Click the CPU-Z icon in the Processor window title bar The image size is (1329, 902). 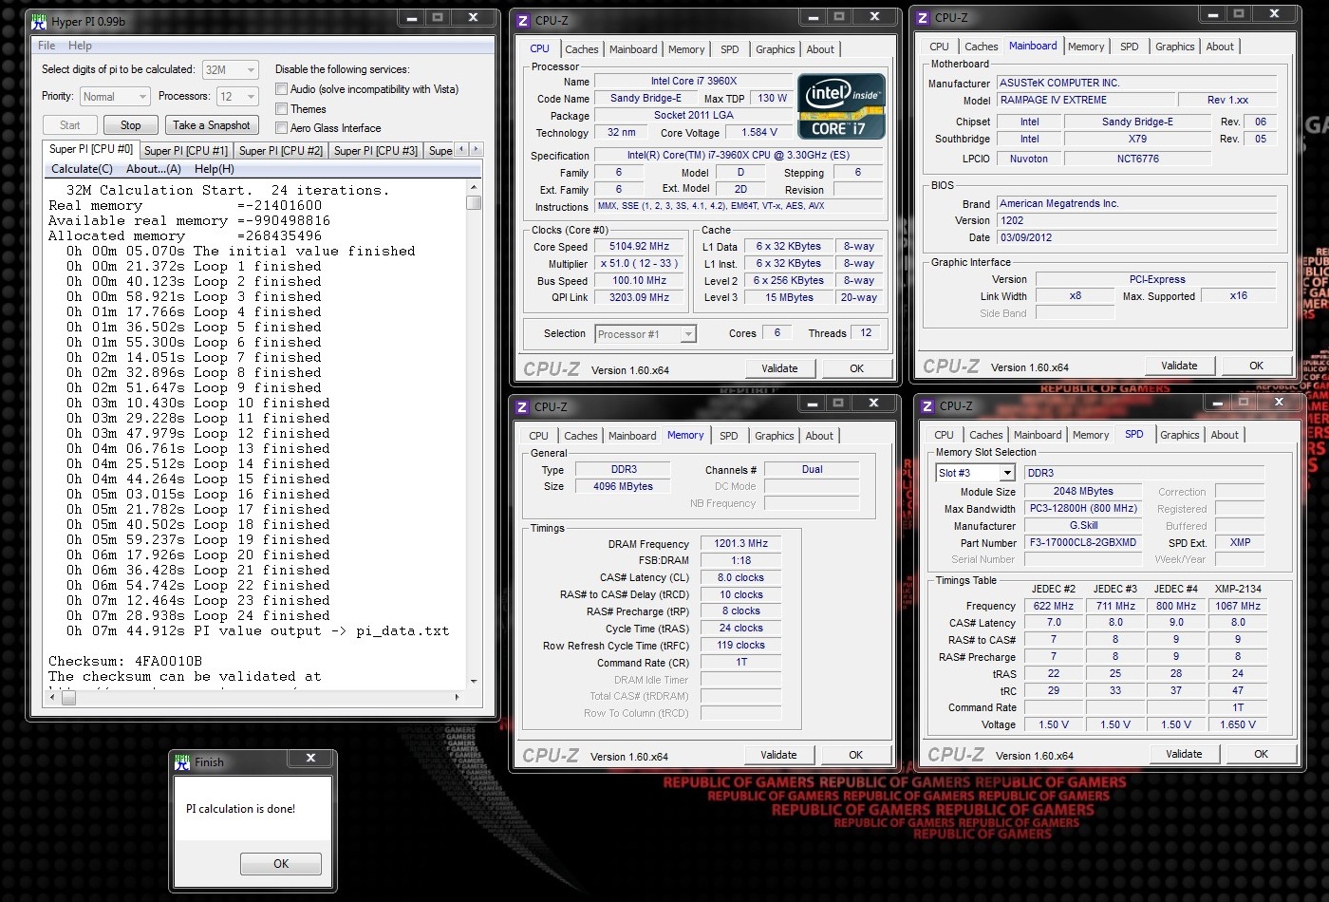tap(522, 20)
